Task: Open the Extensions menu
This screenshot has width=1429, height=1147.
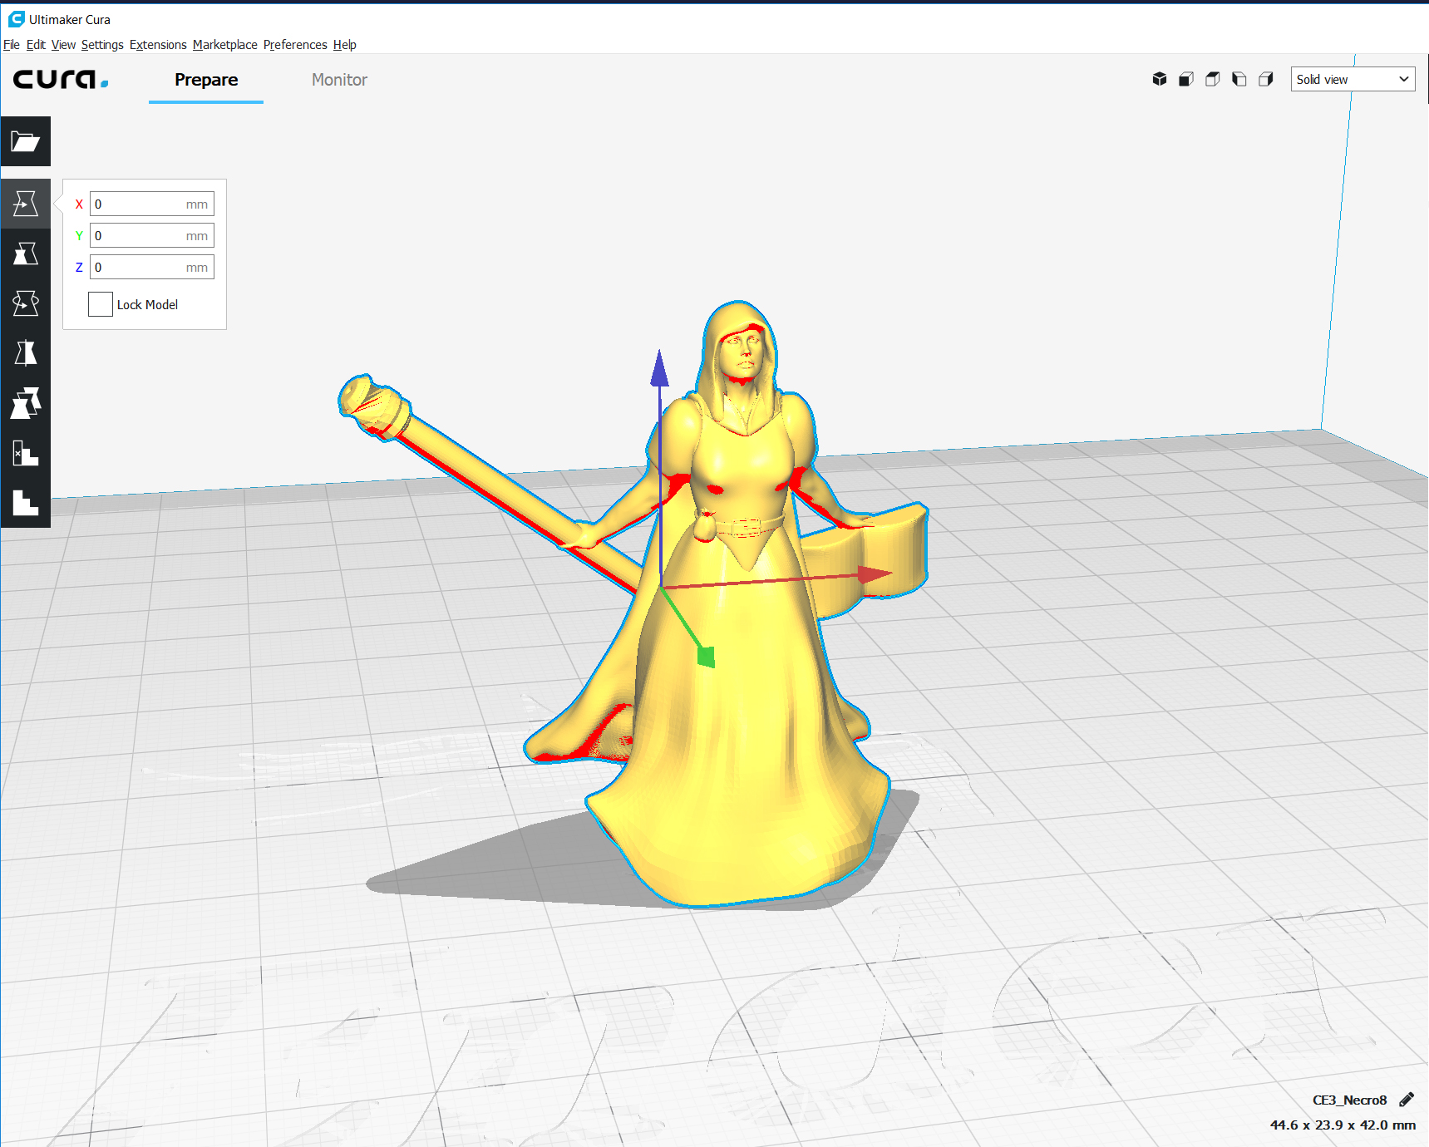Action: pyautogui.click(x=158, y=45)
